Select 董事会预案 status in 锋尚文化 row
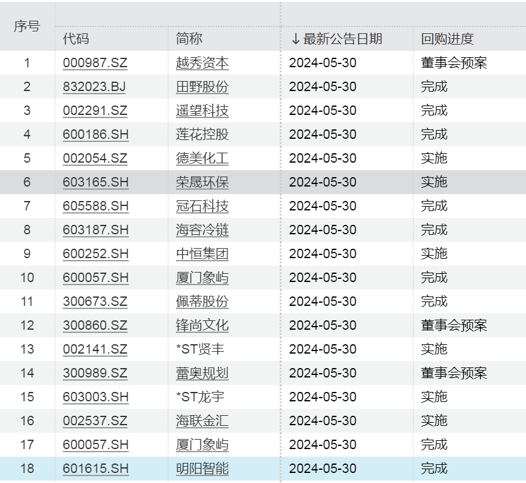The width and height of the screenshot is (526, 483). (x=454, y=325)
